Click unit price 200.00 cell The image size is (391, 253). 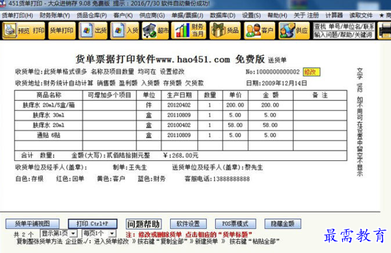(235, 105)
